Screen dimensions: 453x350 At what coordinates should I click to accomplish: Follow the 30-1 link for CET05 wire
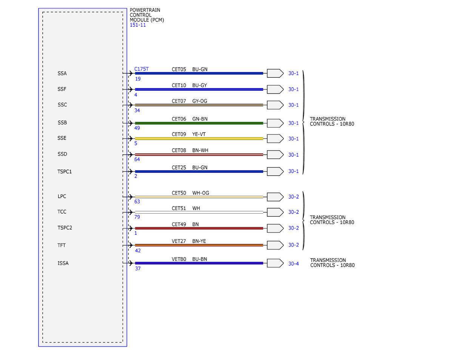click(x=293, y=73)
